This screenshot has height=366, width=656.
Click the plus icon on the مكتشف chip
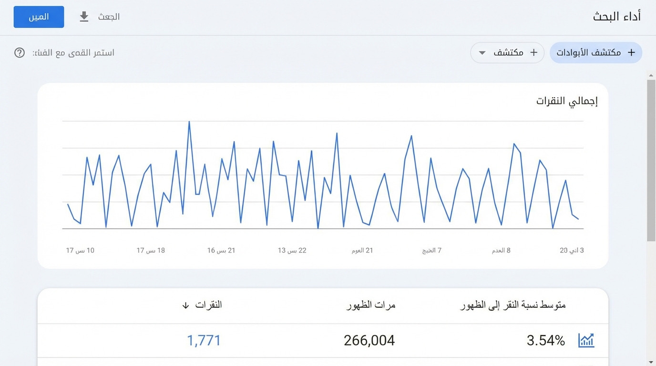pos(534,52)
